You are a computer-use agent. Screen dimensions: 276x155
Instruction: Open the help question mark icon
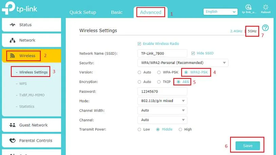265,28
